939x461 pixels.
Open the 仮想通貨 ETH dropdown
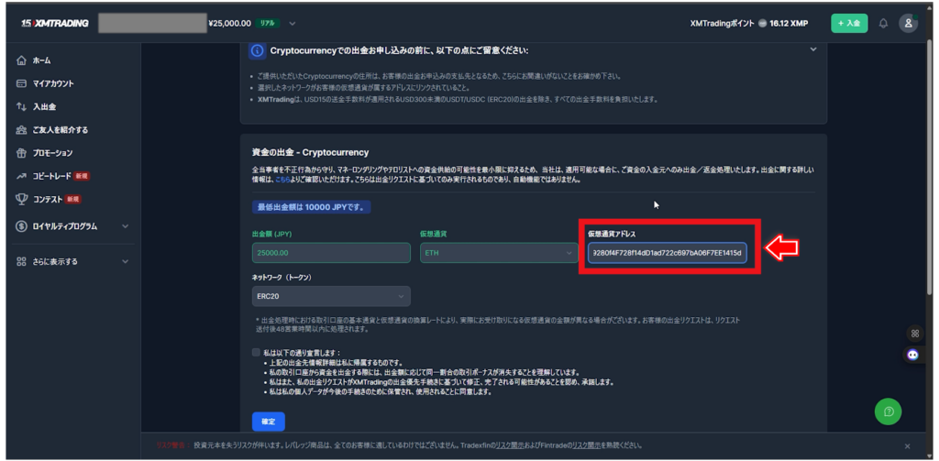point(498,253)
